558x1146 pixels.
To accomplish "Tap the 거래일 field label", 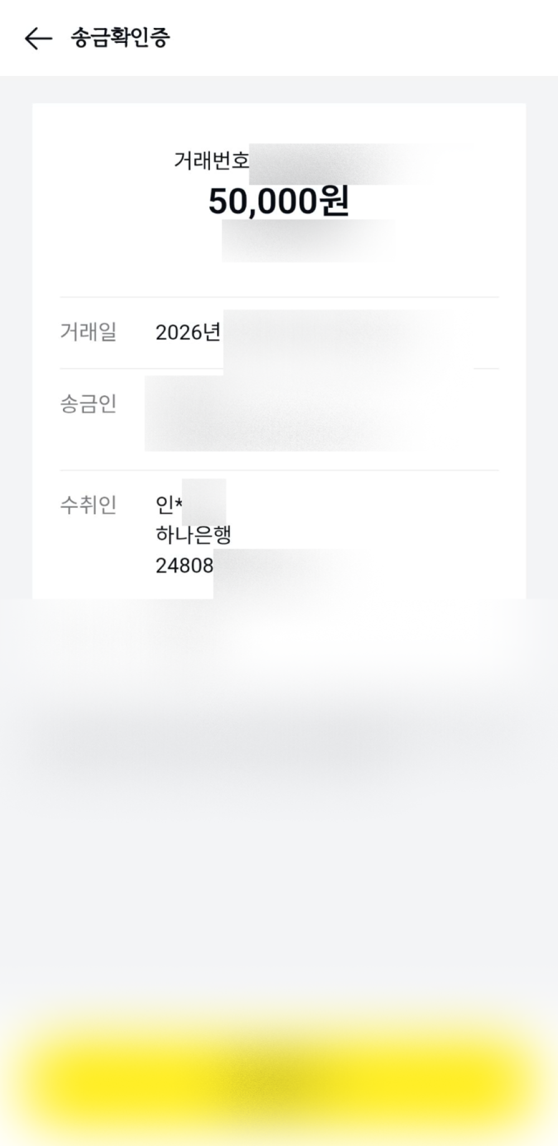I will (88, 332).
